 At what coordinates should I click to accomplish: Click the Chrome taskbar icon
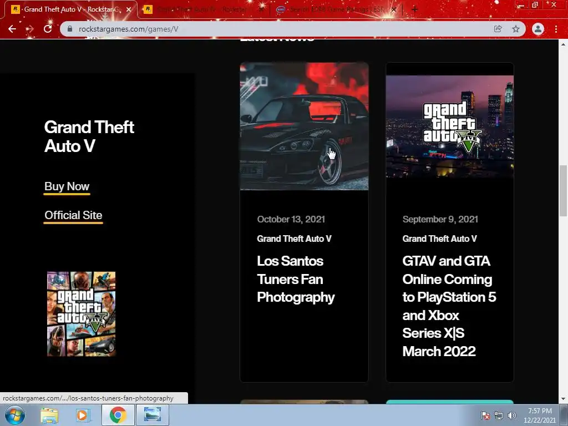(x=118, y=415)
